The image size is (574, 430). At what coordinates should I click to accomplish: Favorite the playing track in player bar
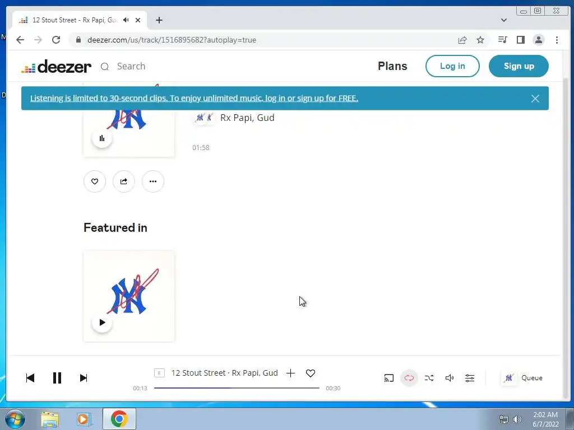pos(311,373)
